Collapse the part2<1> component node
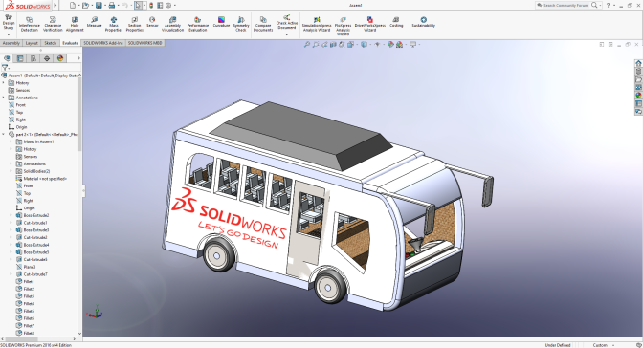Image resolution: width=643 pixels, height=348 pixels. point(4,135)
